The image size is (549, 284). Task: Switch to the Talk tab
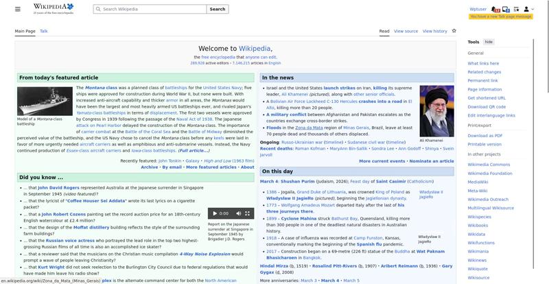(44, 31)
